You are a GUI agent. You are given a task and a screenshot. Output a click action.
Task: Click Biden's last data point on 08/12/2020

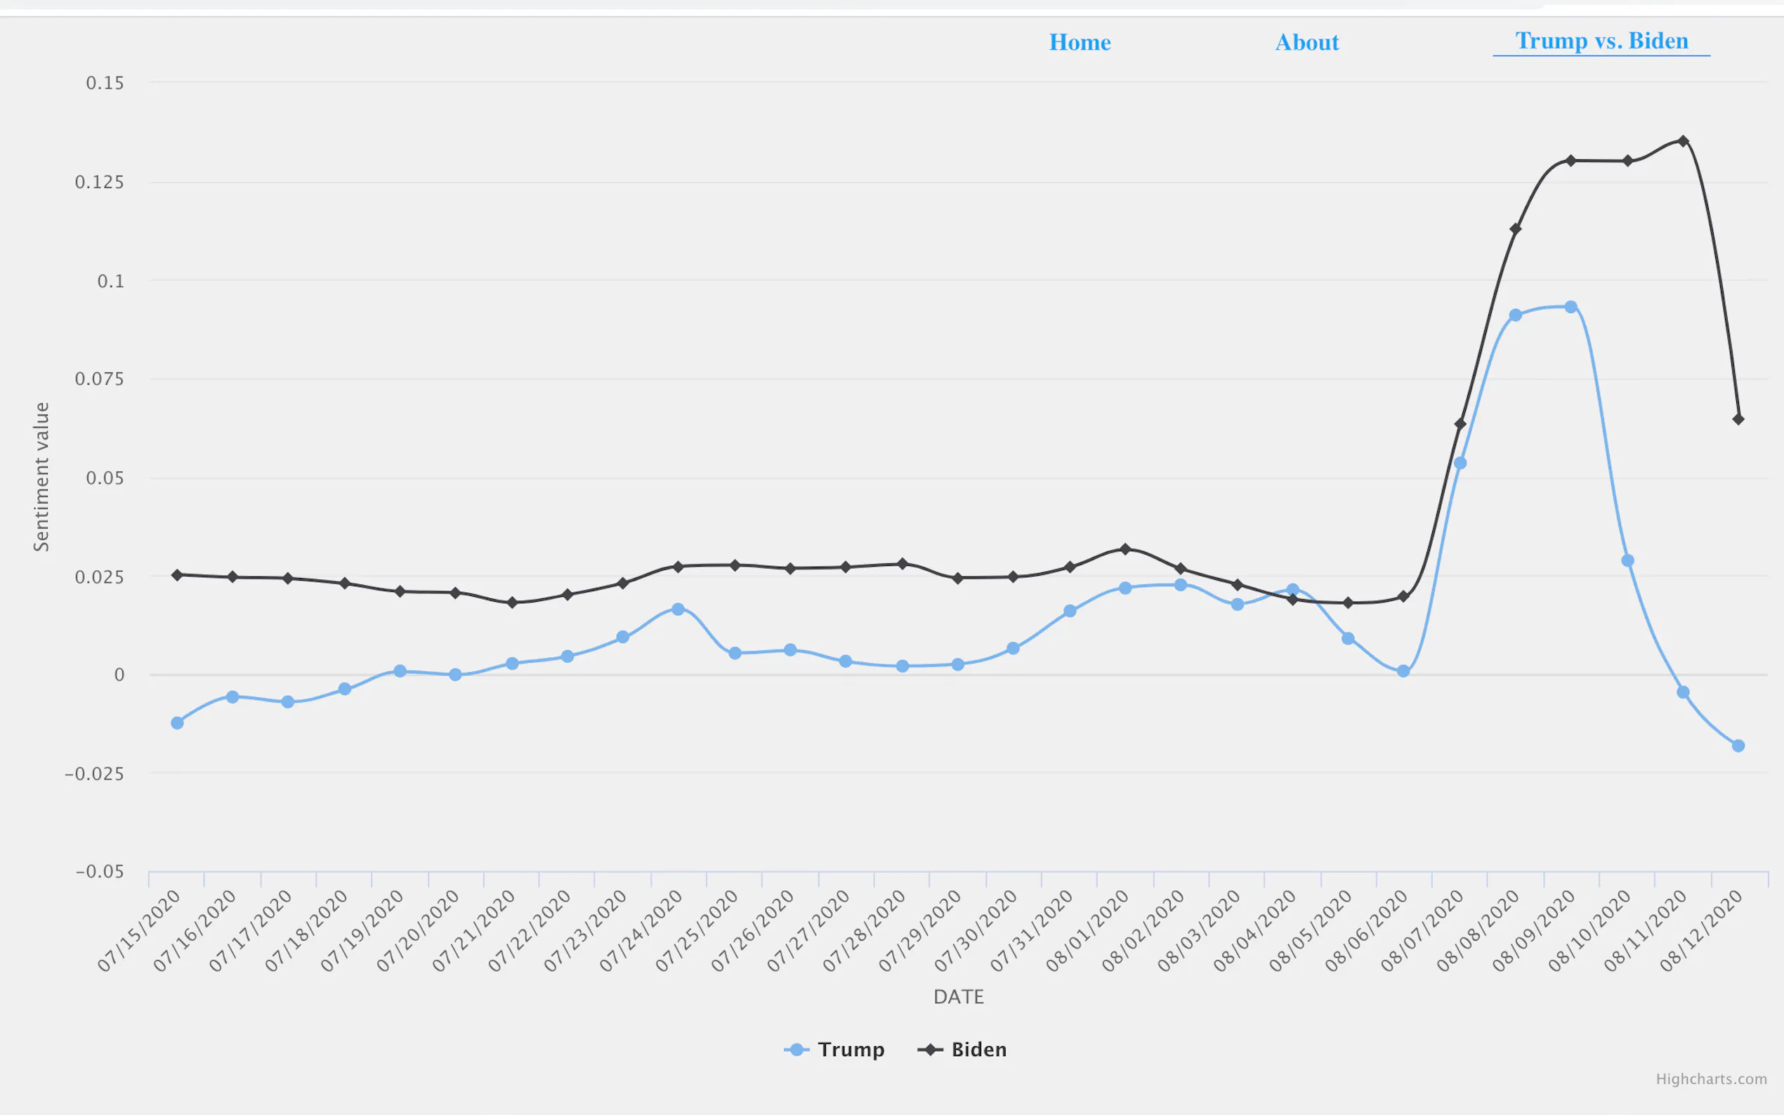click(1738, 419)
